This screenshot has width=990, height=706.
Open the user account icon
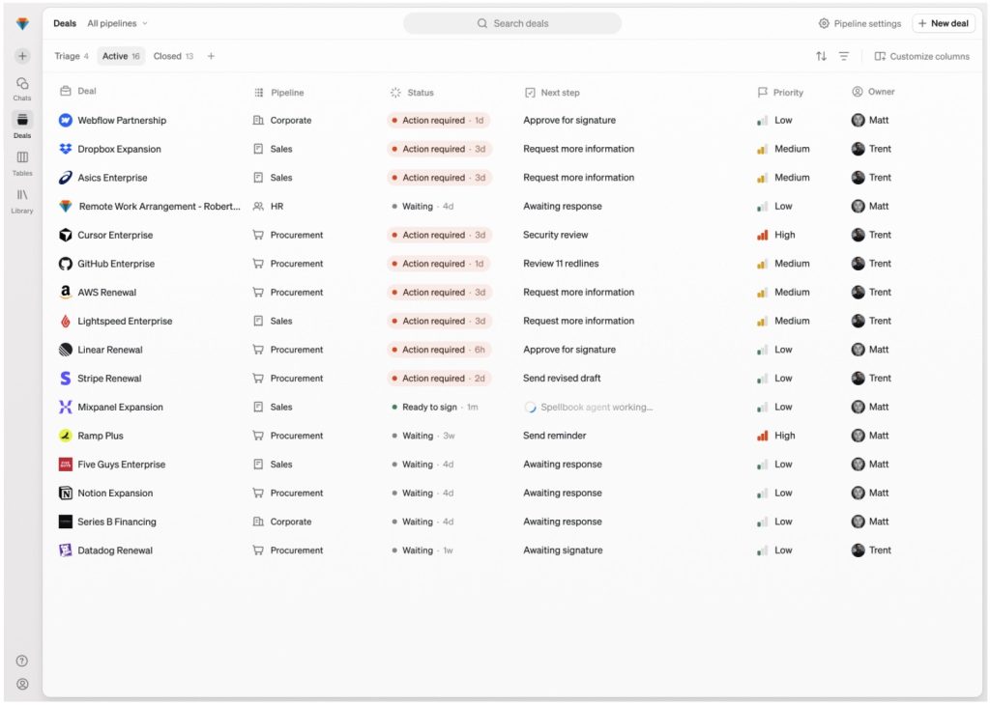[x=22, y=684]
